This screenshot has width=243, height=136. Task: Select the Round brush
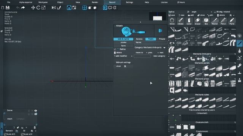coord(215,21)
